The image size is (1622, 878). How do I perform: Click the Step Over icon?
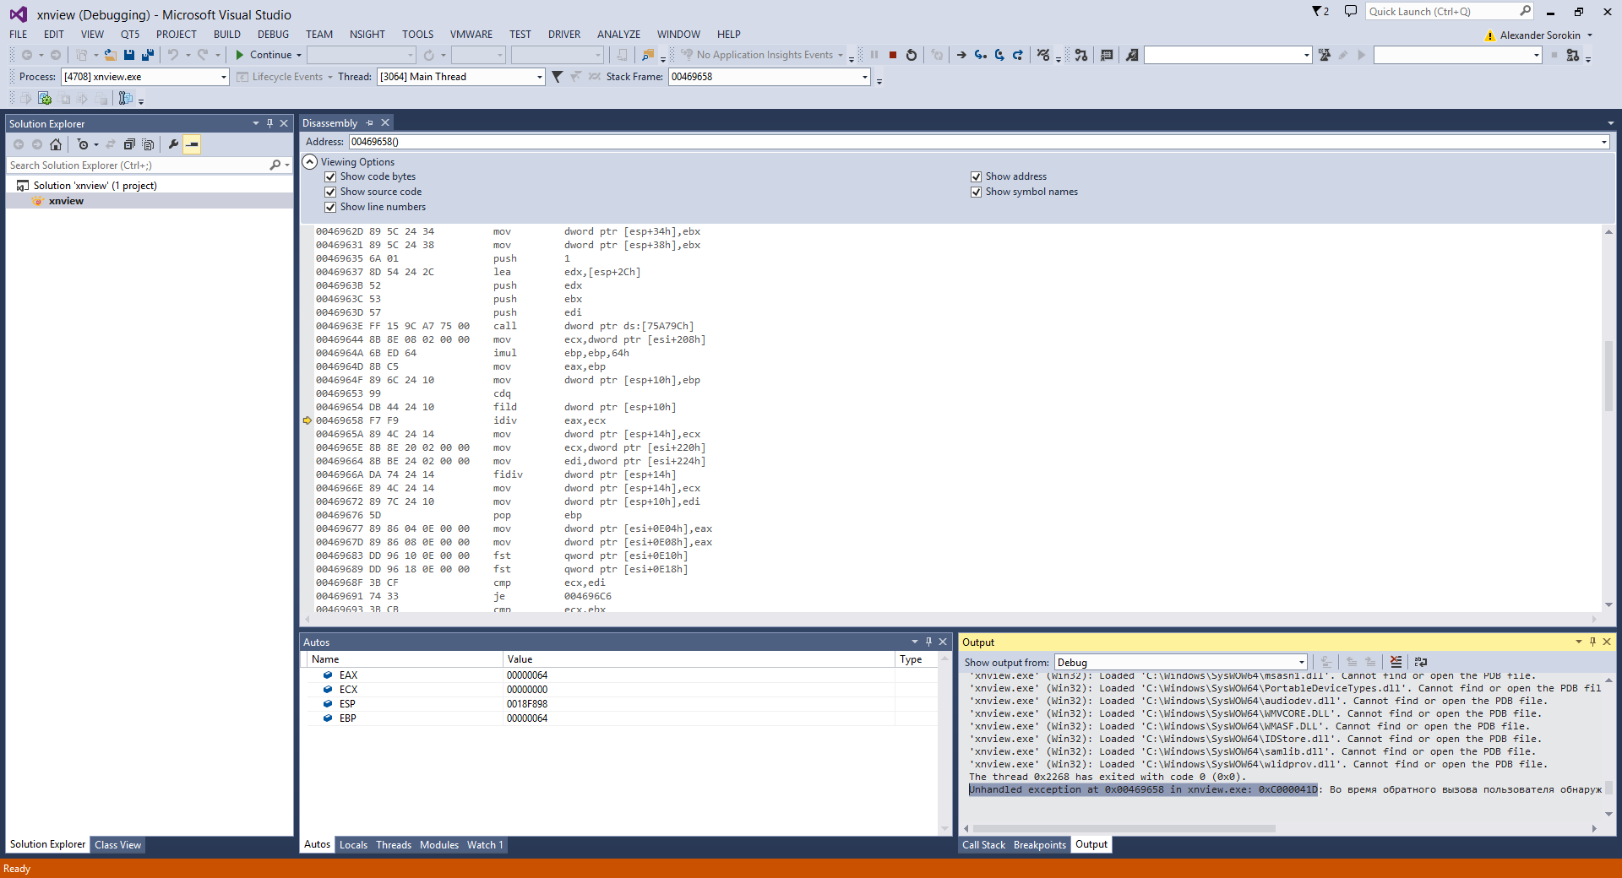[x=999, y=55]
